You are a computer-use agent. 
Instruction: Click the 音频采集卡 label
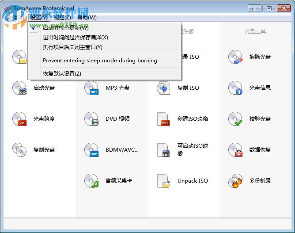pos(119,181)
